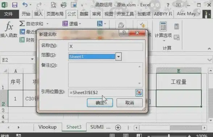Open Lookup & Reference magnifier book icon
The height and width of the screenshot is (137, 213).
(x=100, y=23)
